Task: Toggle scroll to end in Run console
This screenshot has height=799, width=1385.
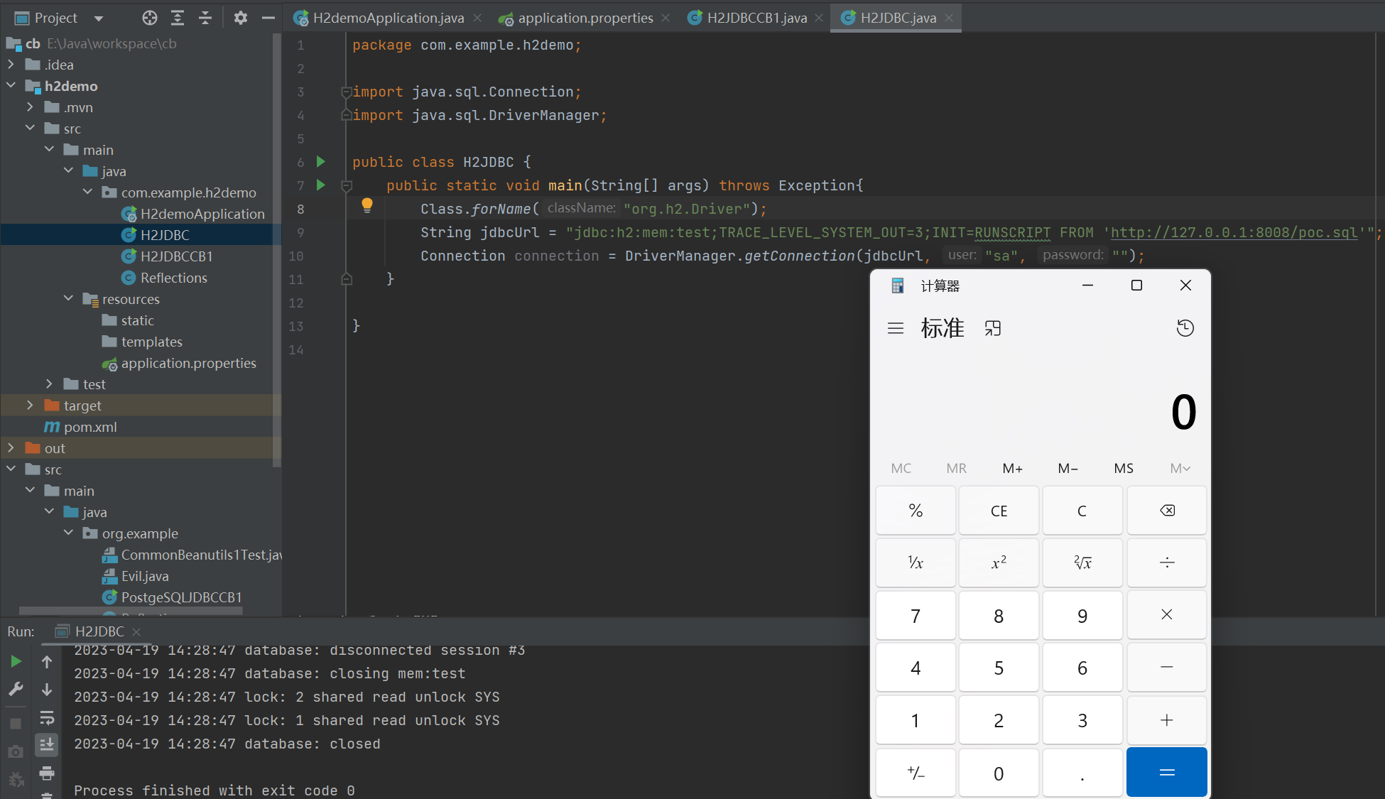Action: tap(47, 744)
